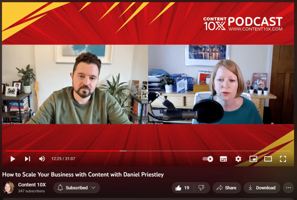Toggle the autoplay switch

click(208, 159)
